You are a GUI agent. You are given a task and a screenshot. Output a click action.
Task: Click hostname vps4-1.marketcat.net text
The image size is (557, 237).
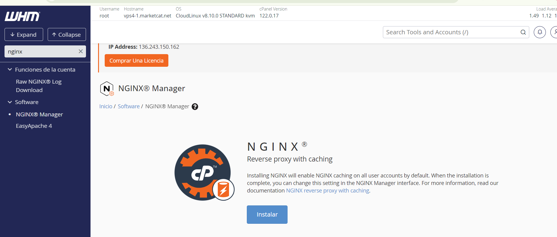click(x=147, y=16)
